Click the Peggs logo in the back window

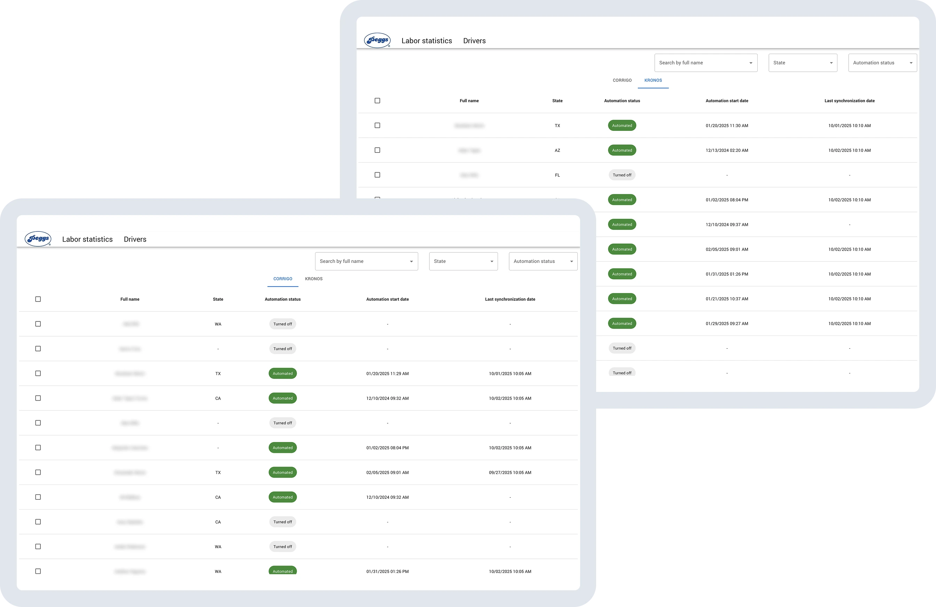pos(377,40)
